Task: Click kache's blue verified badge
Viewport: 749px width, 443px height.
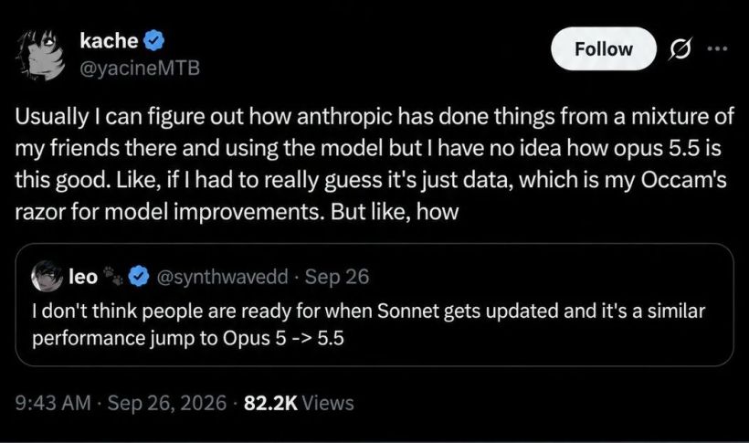Action: click(153, 40)
